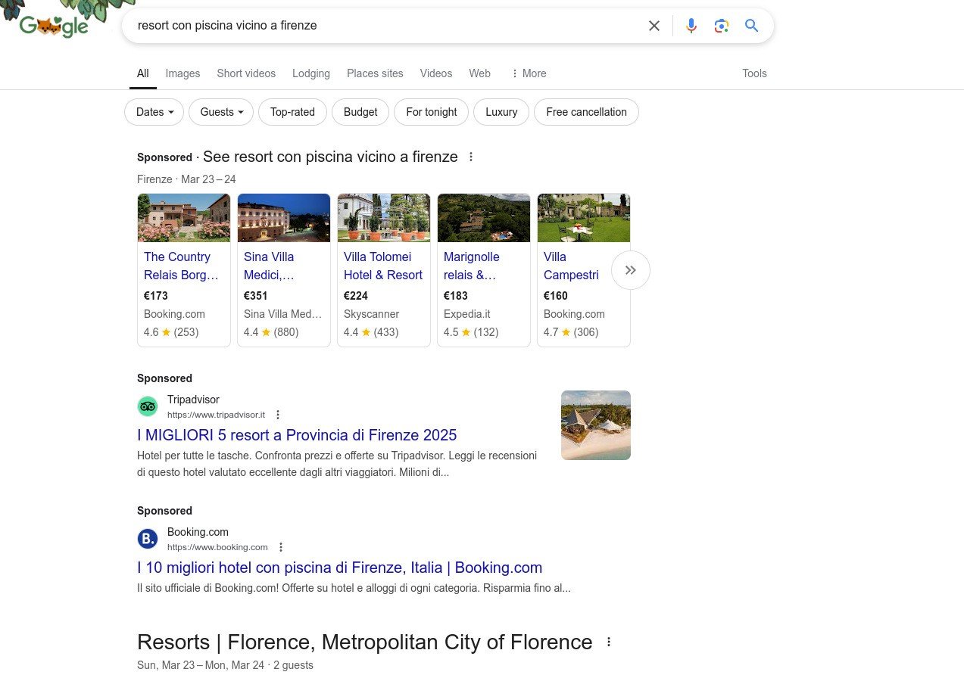The image size is (964, 675).
Task: Click Firenze · Mar 23 – 24 text
Action: (186, 179)
